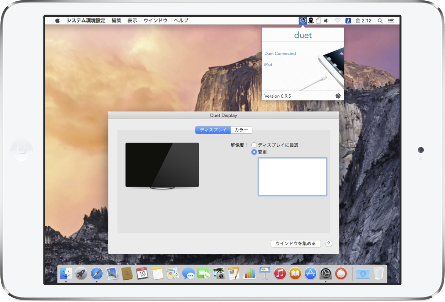The height and width of the screenshot is (302, 445).
Task: Open the Wi-Fi status menu
Action: click(x=338, y=21)
